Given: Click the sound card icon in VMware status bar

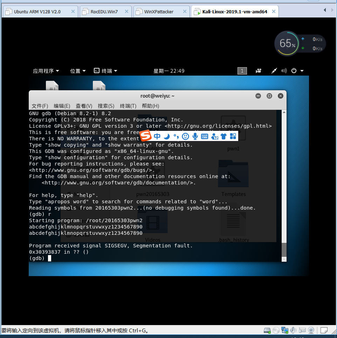Looking at the screenshot, I should pos(293,330).
